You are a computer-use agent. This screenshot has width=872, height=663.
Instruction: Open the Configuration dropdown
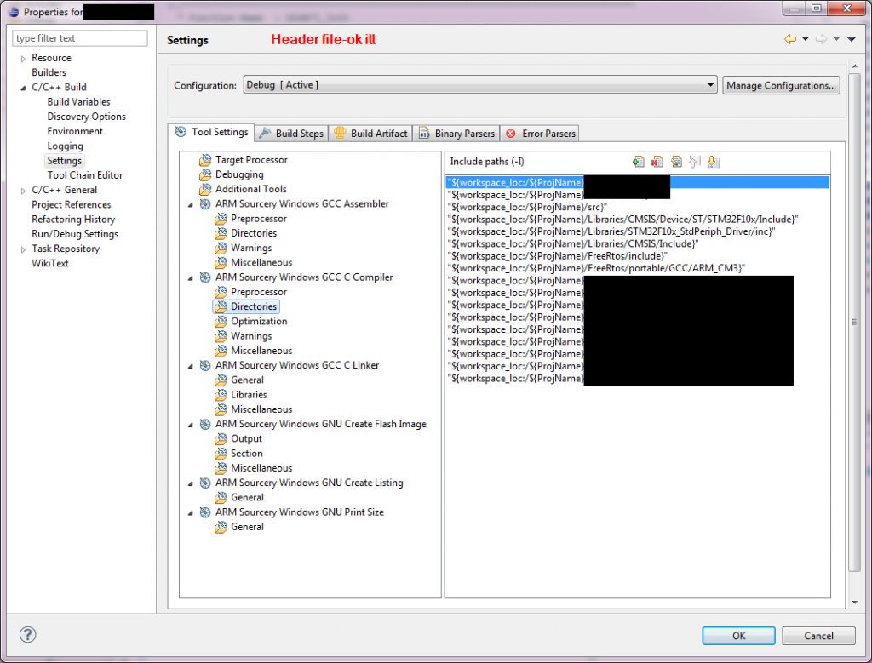click(480, 85)
